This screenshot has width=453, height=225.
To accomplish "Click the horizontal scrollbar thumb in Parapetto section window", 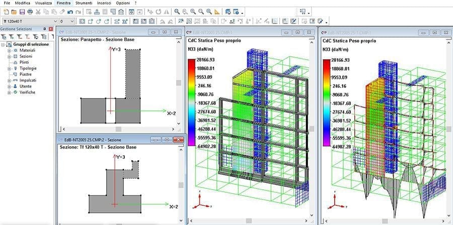I will (x=118, y=130).
